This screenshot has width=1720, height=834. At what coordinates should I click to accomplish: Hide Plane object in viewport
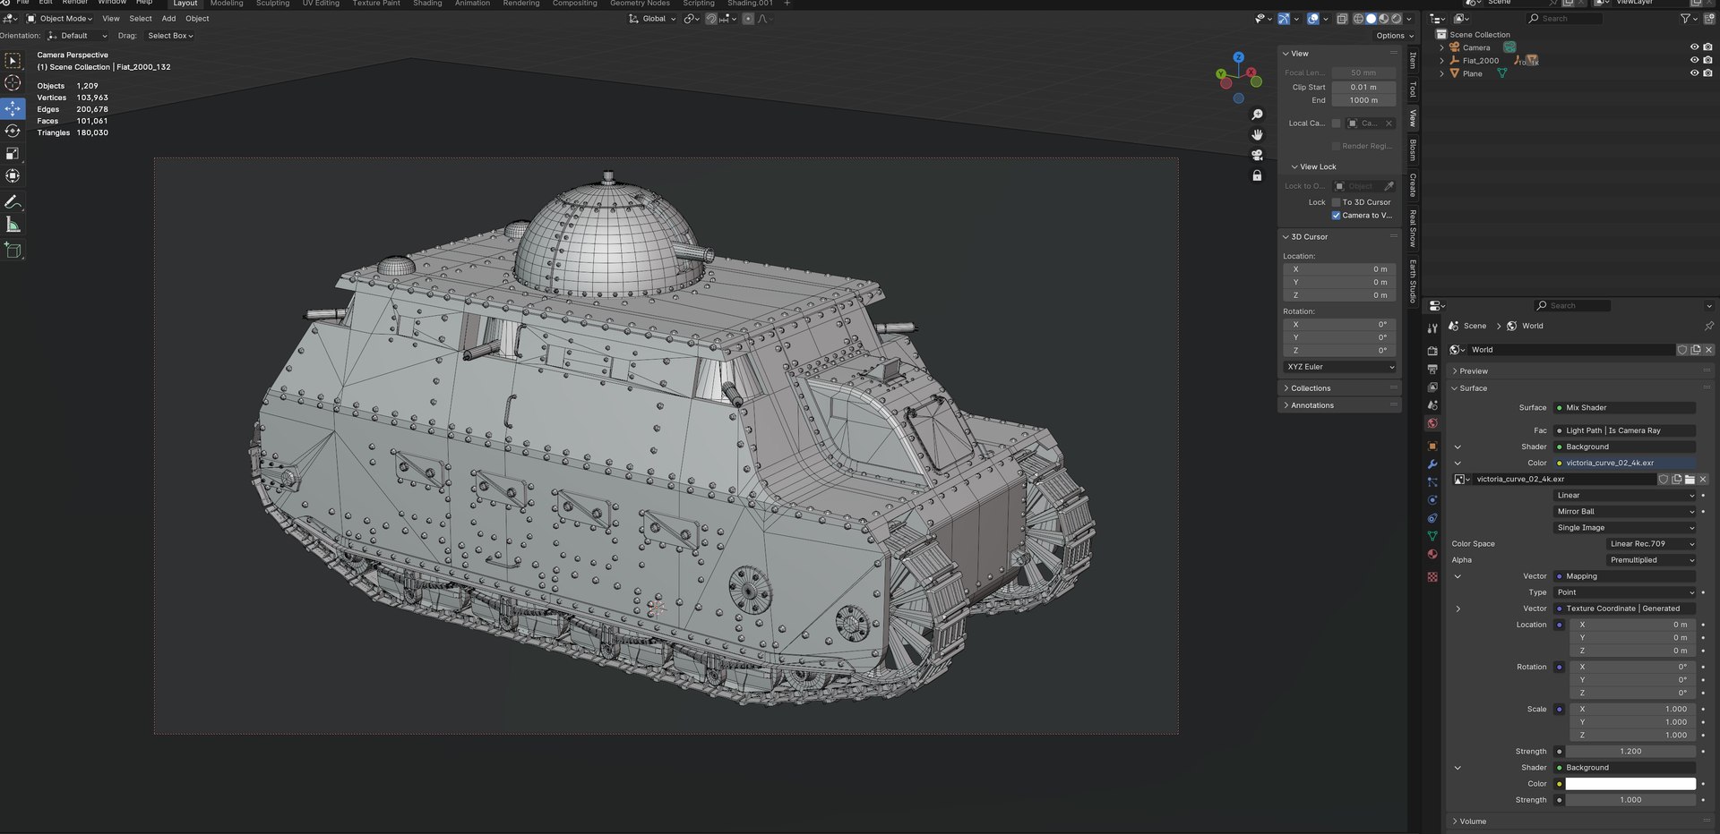[1694, 73]
